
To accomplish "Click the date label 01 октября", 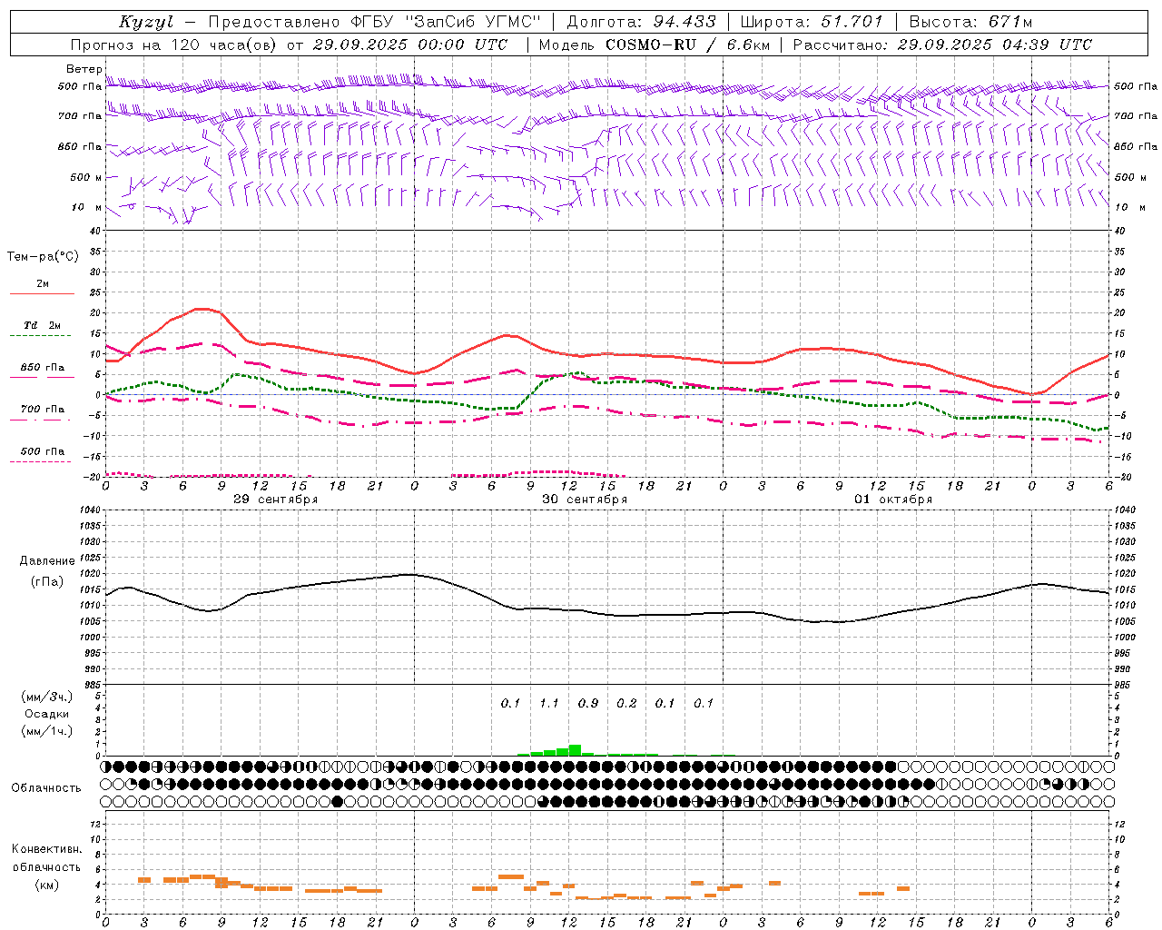I will click(893, 500).
